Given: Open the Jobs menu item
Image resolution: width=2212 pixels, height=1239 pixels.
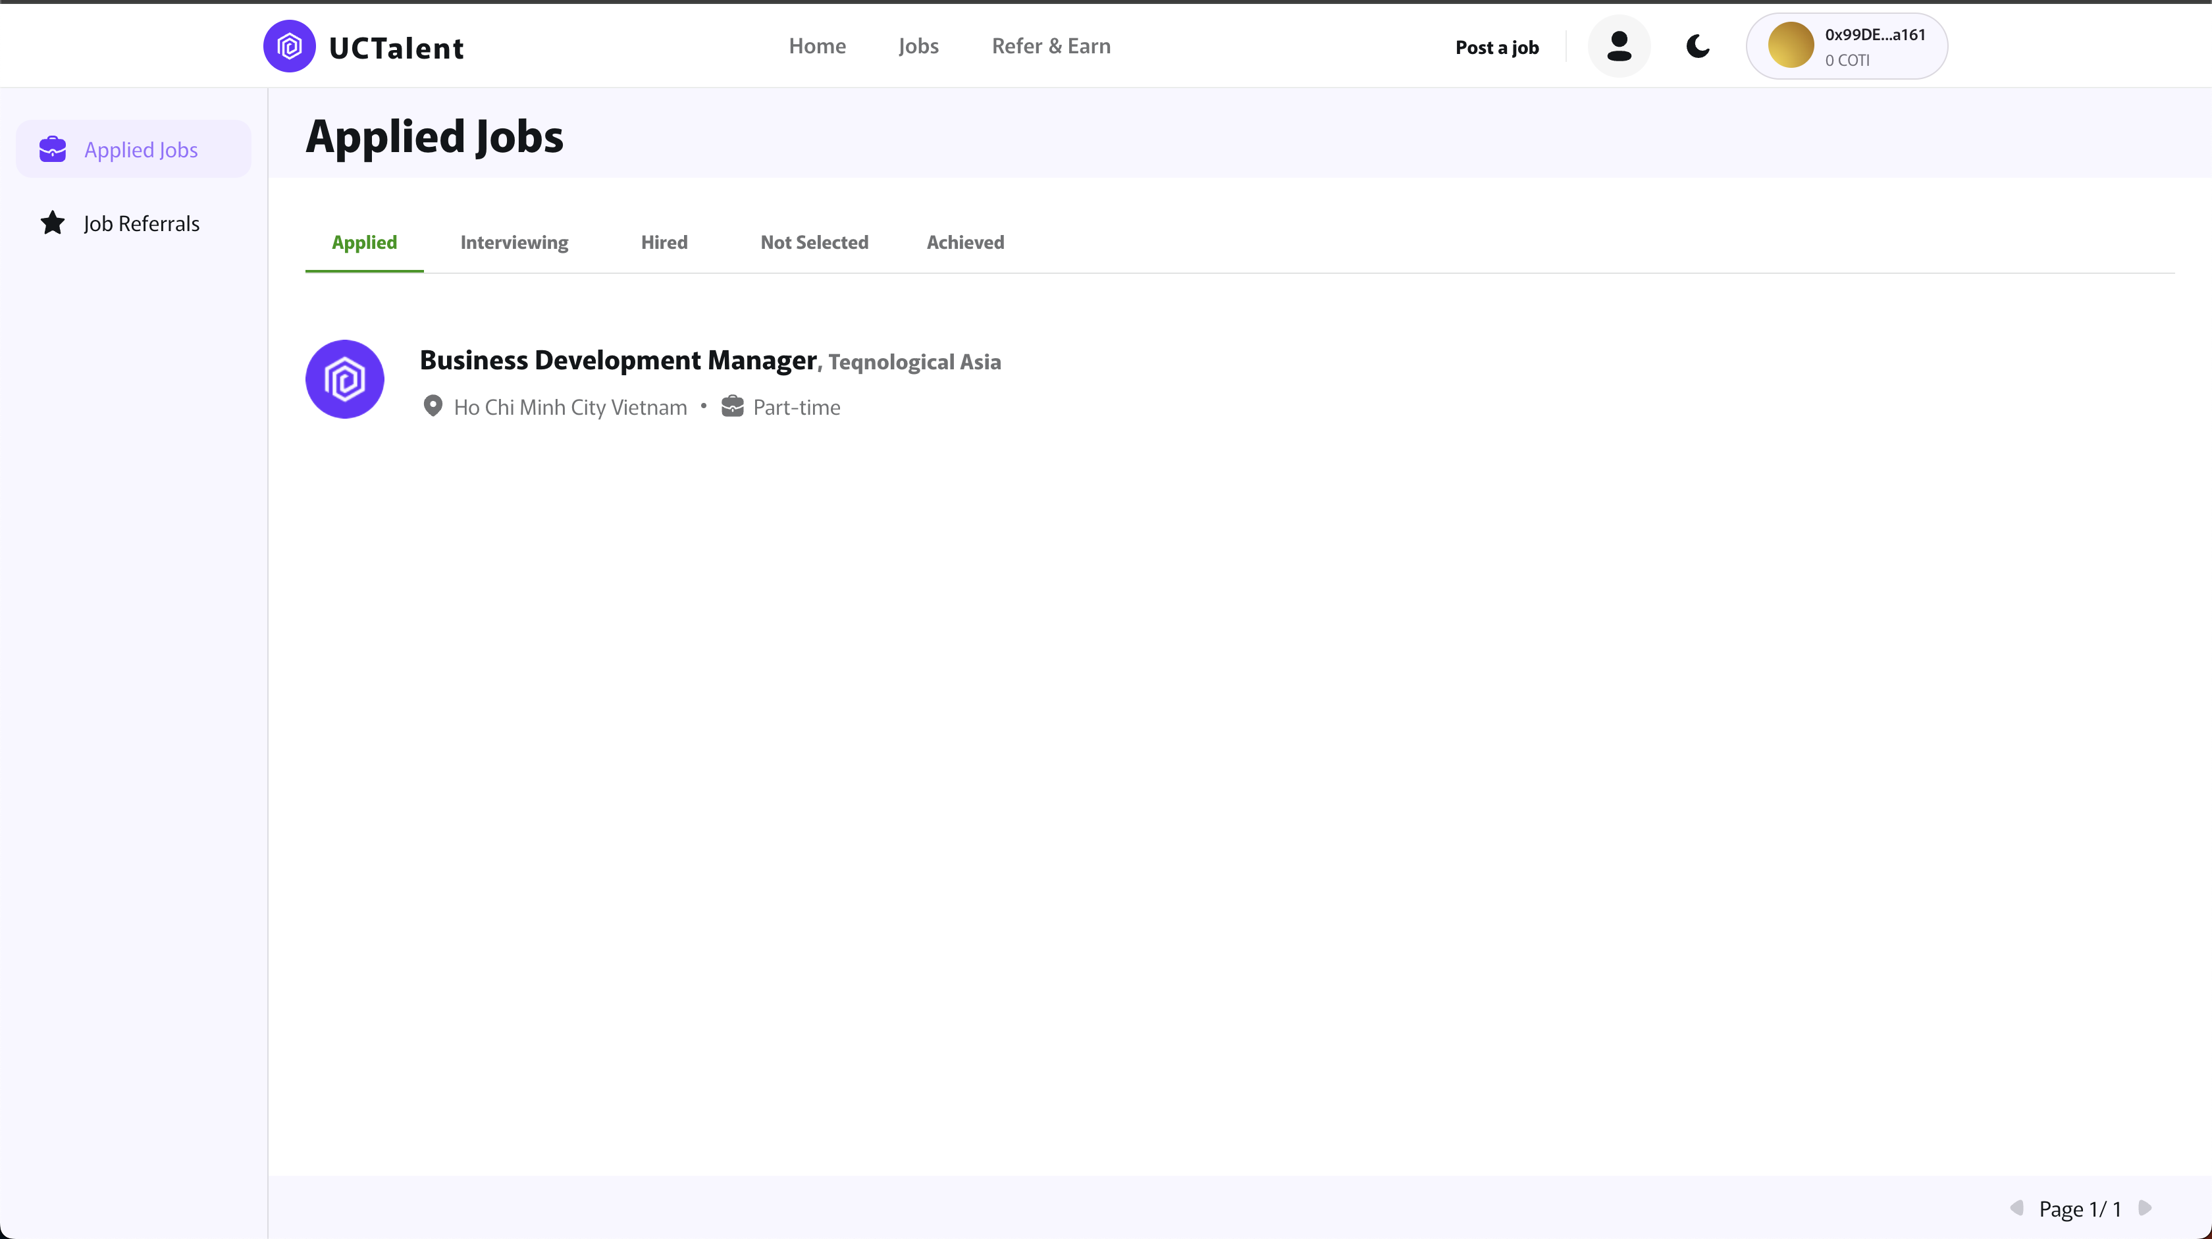Looking at the screenshot, I should (918, 46).
